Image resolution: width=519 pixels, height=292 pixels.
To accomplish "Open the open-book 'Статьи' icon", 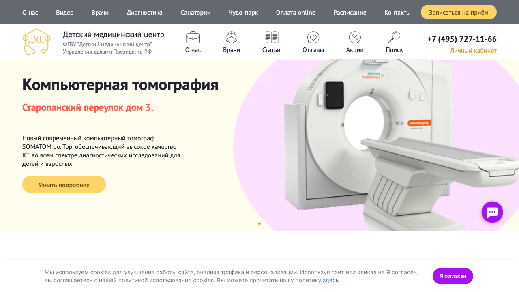I will 271,37.
